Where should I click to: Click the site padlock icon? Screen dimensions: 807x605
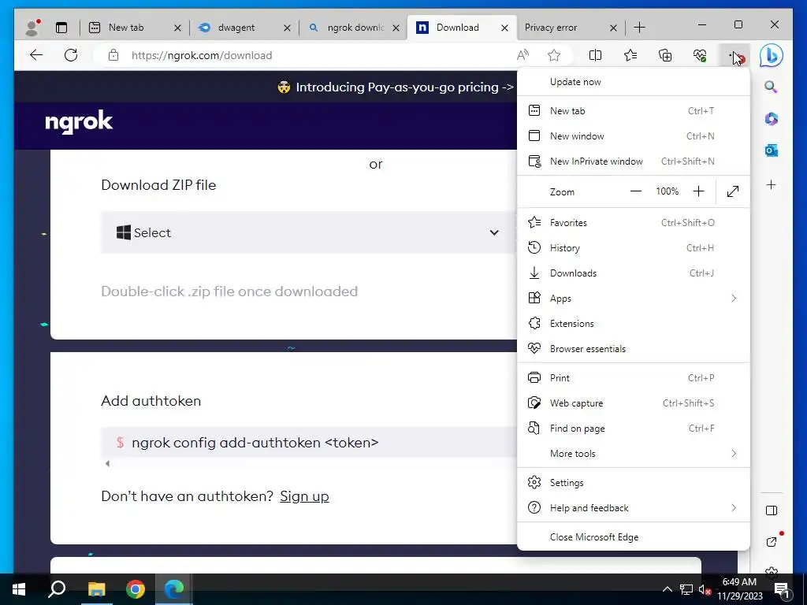point(113,55)
